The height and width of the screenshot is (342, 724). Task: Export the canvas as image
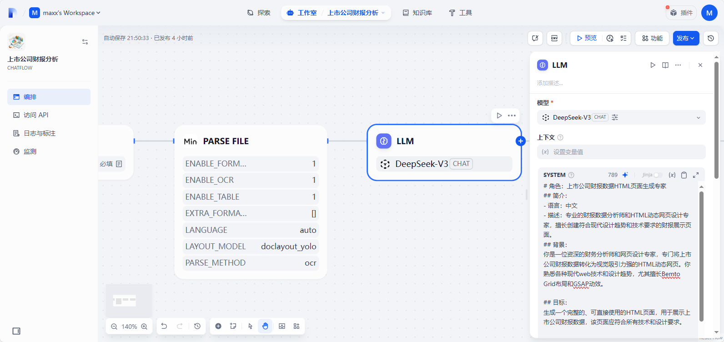282,326
